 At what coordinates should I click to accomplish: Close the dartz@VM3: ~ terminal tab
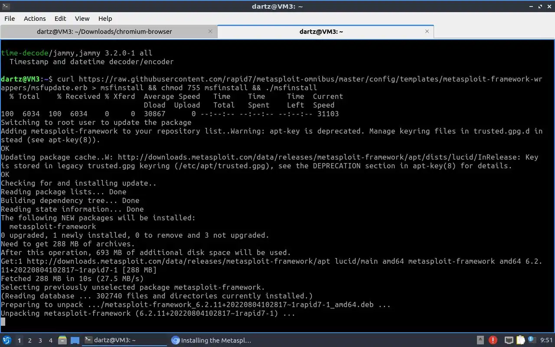pos(427,31)
